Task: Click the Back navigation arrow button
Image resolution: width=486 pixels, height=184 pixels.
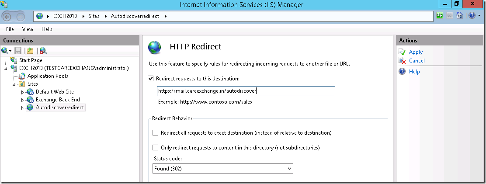Action: (7, 17)
